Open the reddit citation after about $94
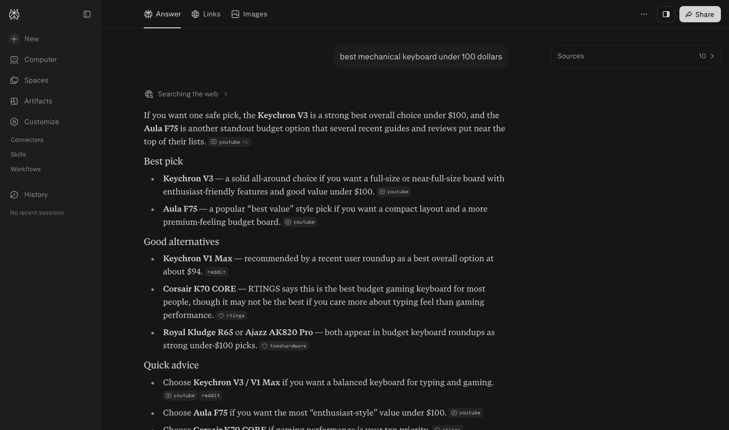729x430 pixels. 217,272
